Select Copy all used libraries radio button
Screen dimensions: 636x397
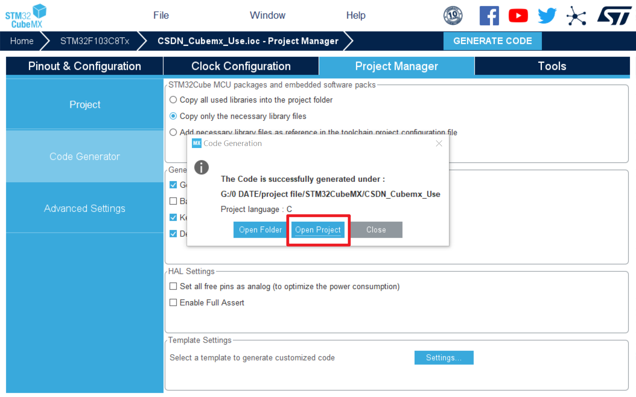pyautogui.click(x=173, y=100)
